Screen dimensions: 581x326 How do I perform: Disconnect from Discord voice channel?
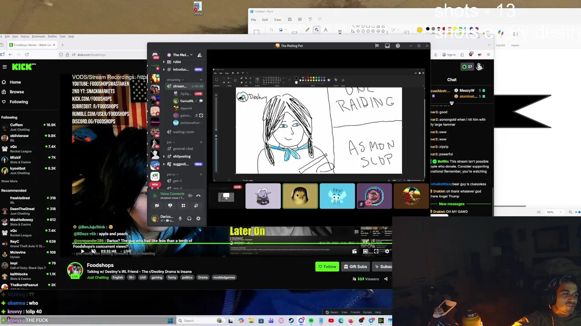tap(198, 196)
